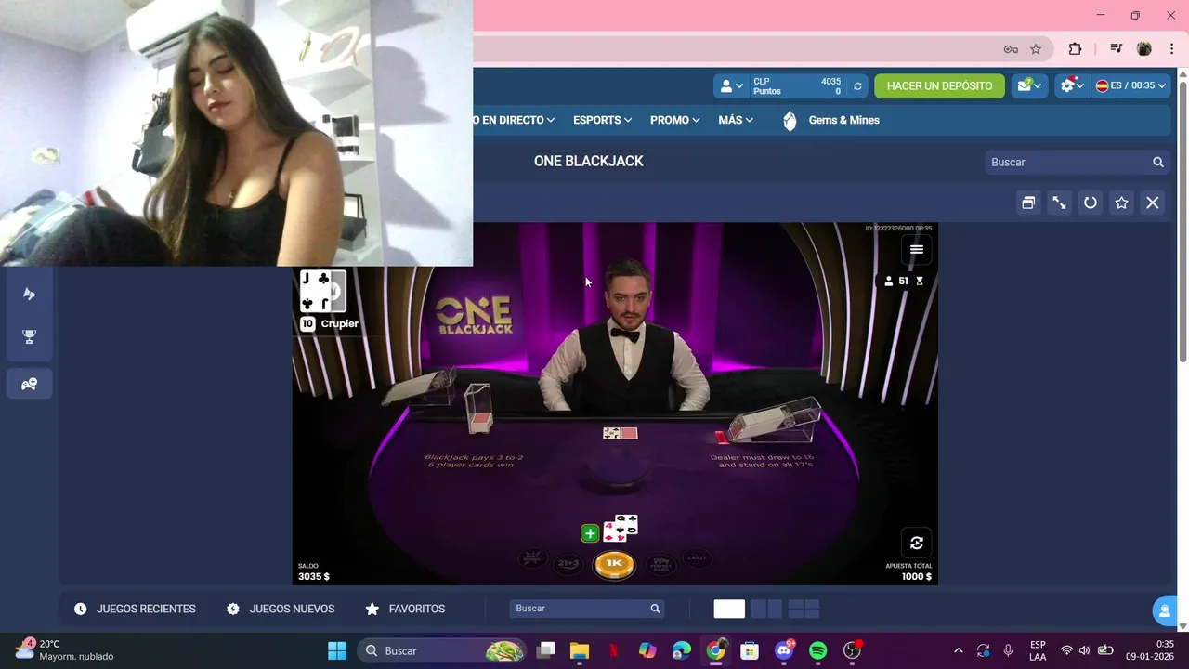This screenshot has width=1189, height=669.
Task: Click the magnifier in the top search box
Action: pos(1158,162)
